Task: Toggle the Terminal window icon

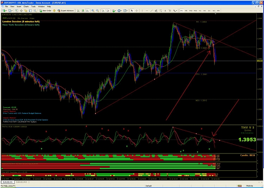Action: coord(30,11)
